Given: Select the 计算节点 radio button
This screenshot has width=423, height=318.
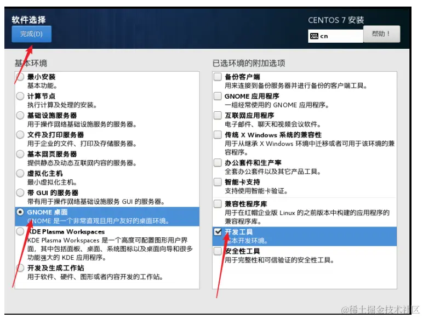Looking at the screenshot, I should point(20,96).
